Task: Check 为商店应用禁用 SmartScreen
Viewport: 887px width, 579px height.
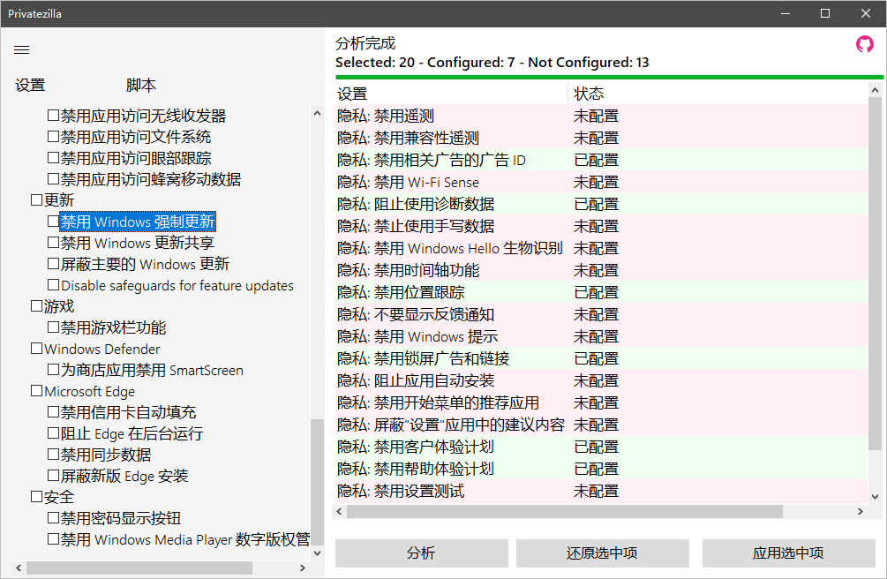Action: pyautogui.click(x=54, y=370)
